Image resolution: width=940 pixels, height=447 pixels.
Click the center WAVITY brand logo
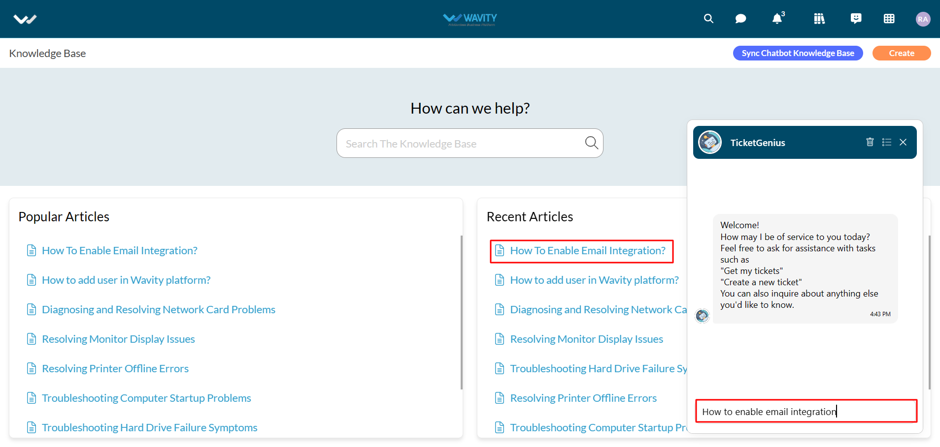pyautogui.click(x=470, y=19)
